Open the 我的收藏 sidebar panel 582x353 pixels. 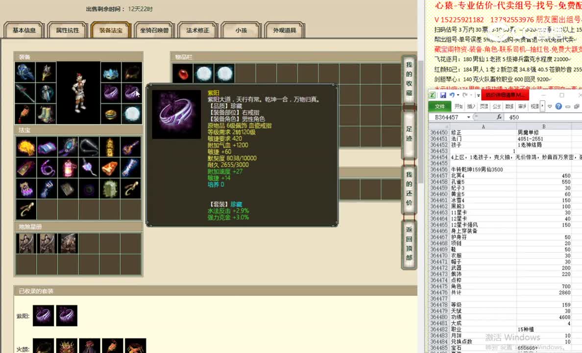409,78
